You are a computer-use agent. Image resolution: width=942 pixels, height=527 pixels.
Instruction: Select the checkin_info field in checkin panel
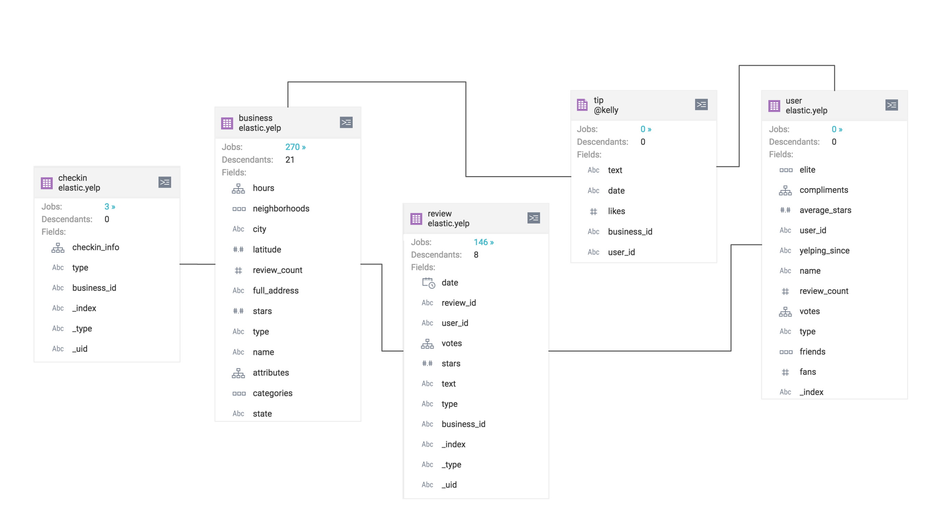tap(95, 247)
